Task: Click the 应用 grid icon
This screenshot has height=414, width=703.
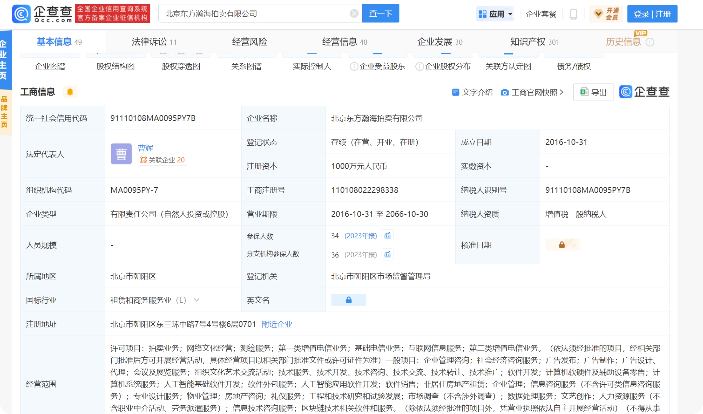Action: [483, 14]
